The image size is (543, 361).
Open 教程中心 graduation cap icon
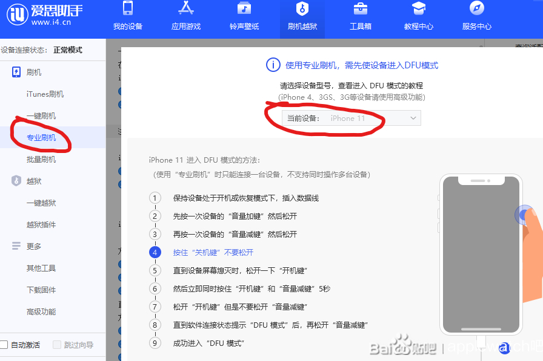419,8
